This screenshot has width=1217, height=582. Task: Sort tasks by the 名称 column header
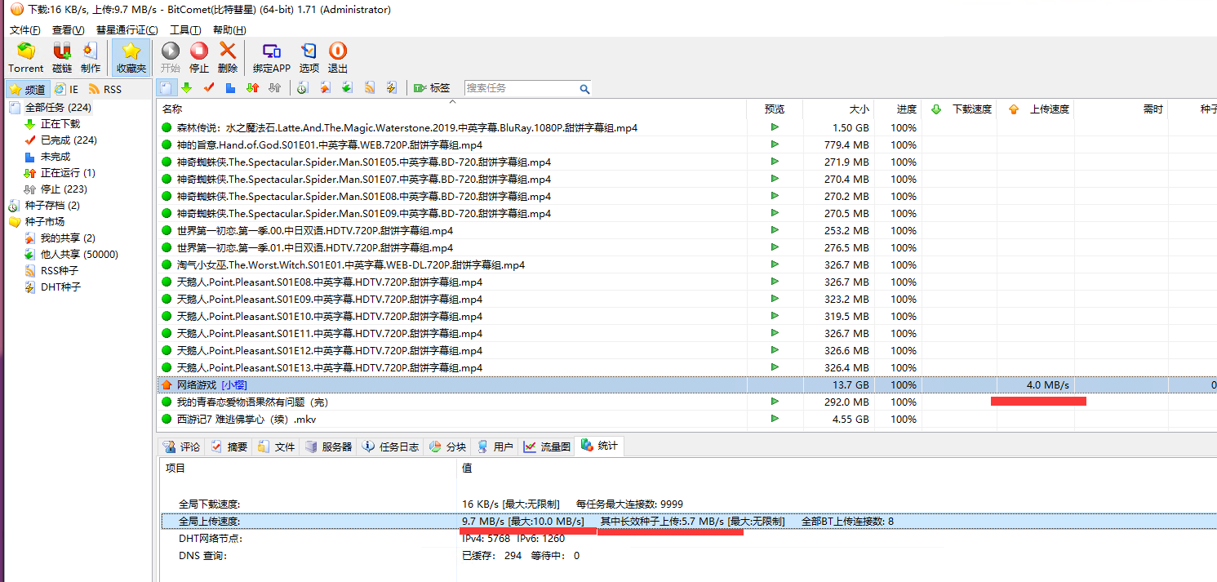pos(451,109)
